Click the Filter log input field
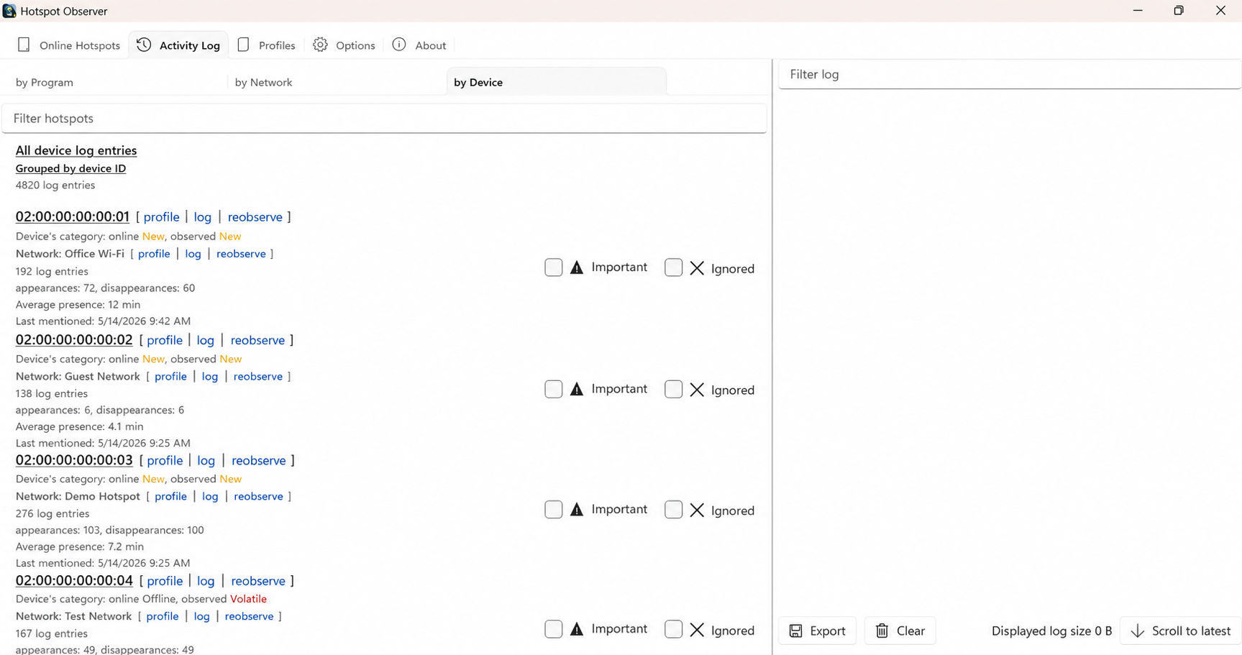The height and width of the screenshot is (655, 1242). click(1010, 74)
